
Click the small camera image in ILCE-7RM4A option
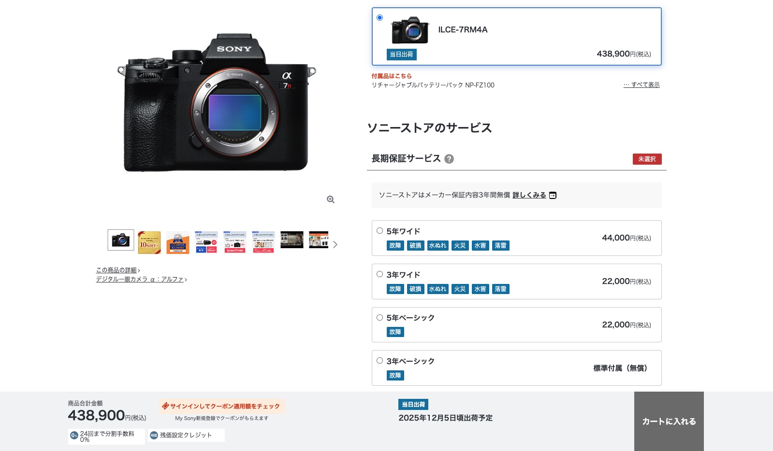coord(410,30)
